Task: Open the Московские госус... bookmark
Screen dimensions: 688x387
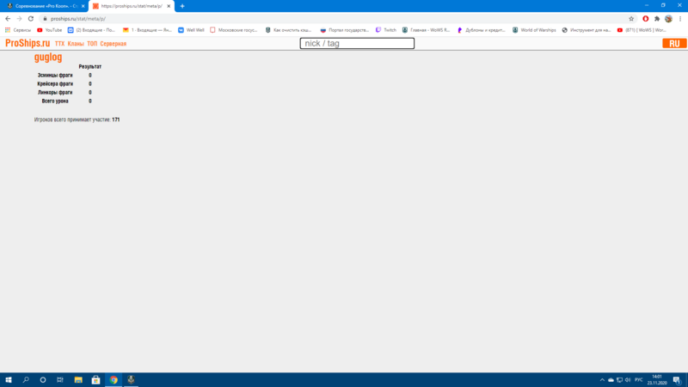Action: (233, 30)
